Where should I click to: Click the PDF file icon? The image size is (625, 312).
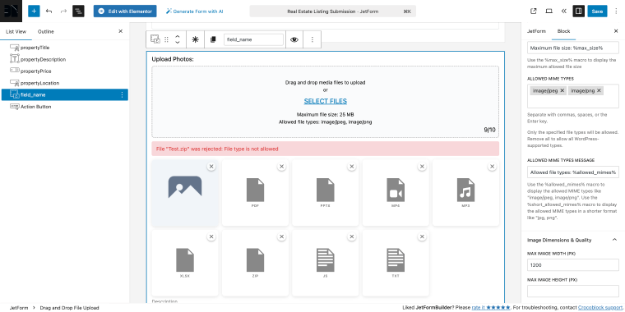(x=255, y=190)
